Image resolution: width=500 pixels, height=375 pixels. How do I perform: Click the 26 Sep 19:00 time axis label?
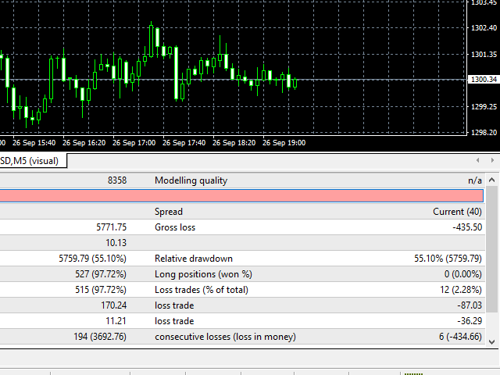(x=284, y=142)
